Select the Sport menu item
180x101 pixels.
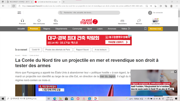click(89, 29)
